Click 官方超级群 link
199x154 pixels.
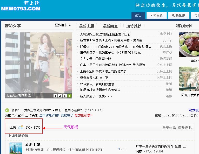[84, 115]
